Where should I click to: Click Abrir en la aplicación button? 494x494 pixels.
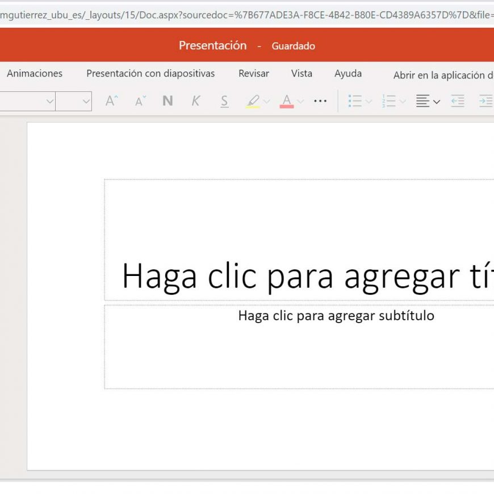443,75
